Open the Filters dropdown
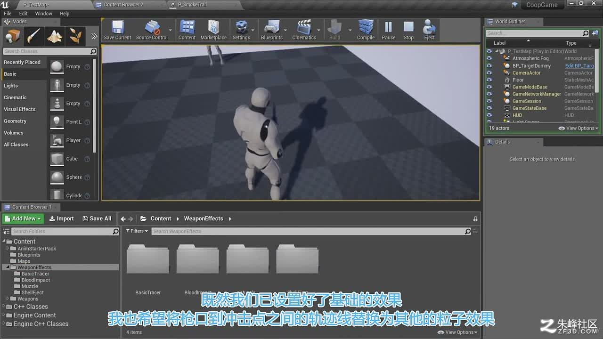The height and width of the screenshot is (339, 603). click(x=137, y=231)
